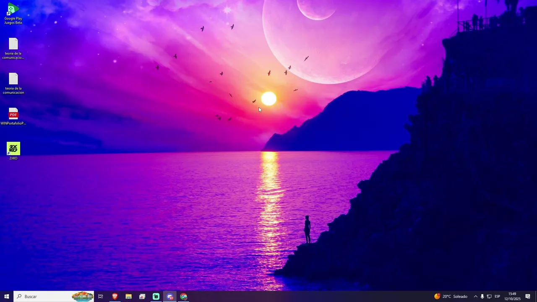Viewport: 537px width, 302px height.
Task: Open Discord with 9+ notifications badge
Action: click(x=170, y=297)
